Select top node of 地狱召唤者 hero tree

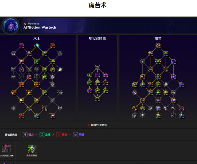(97, 67)
